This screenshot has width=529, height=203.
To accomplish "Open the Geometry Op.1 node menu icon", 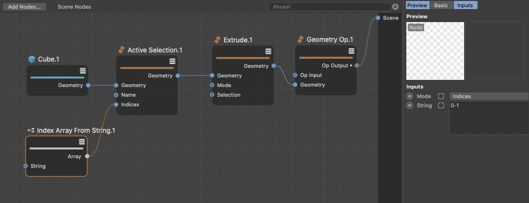I will pyautogui.click(x=351, y=51).
